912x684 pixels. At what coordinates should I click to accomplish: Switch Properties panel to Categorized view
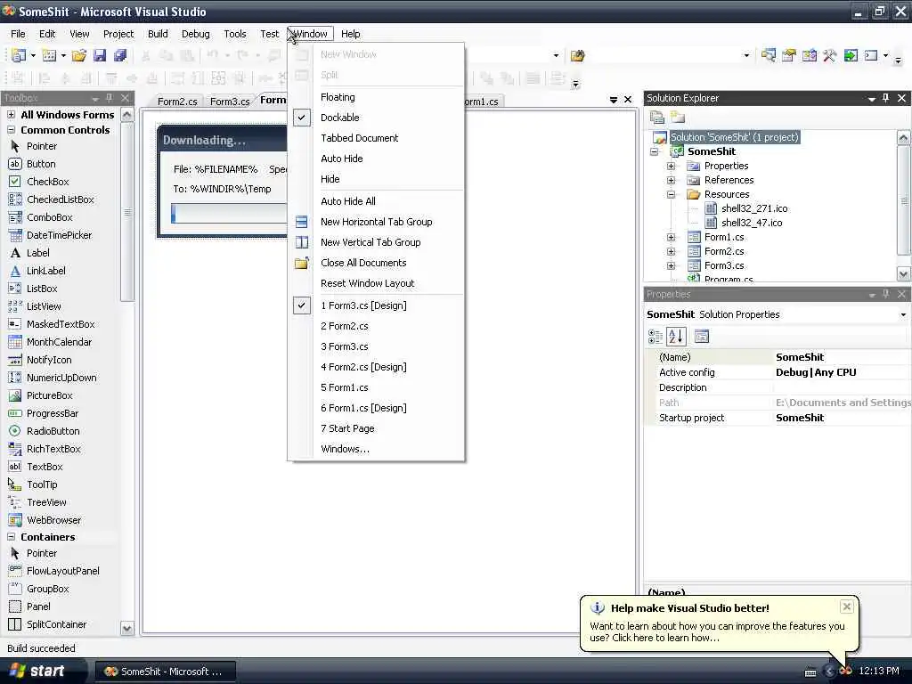(x=655, y=336)
